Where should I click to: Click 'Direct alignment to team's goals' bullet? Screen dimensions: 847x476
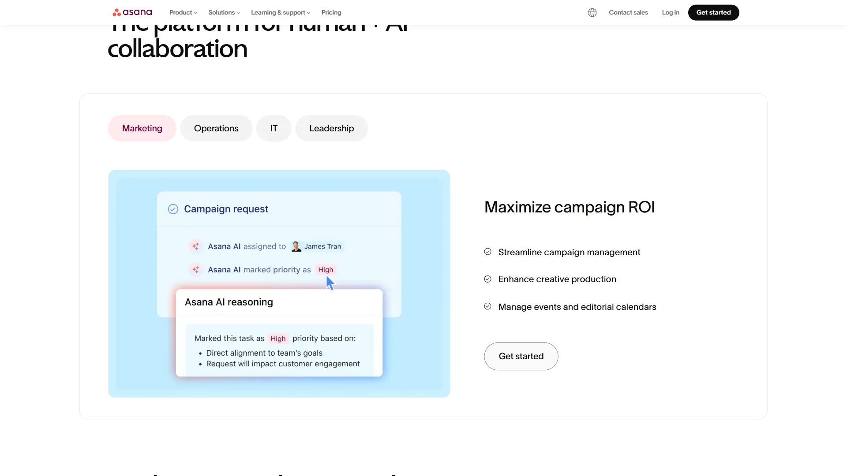point(264,353)
